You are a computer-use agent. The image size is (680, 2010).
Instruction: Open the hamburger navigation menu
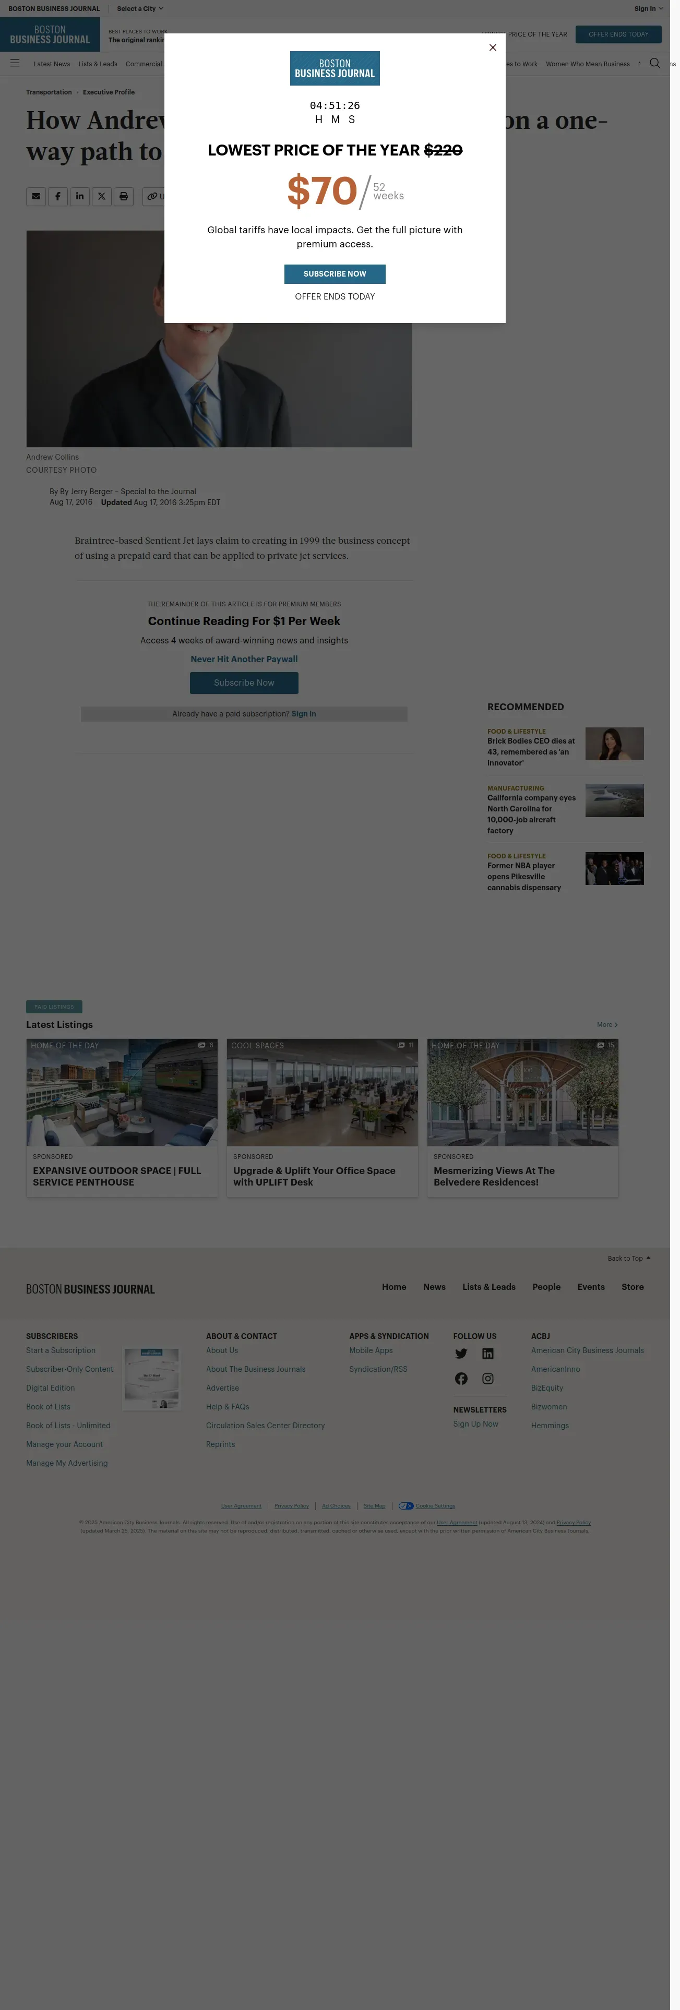[x=15, y=63]
